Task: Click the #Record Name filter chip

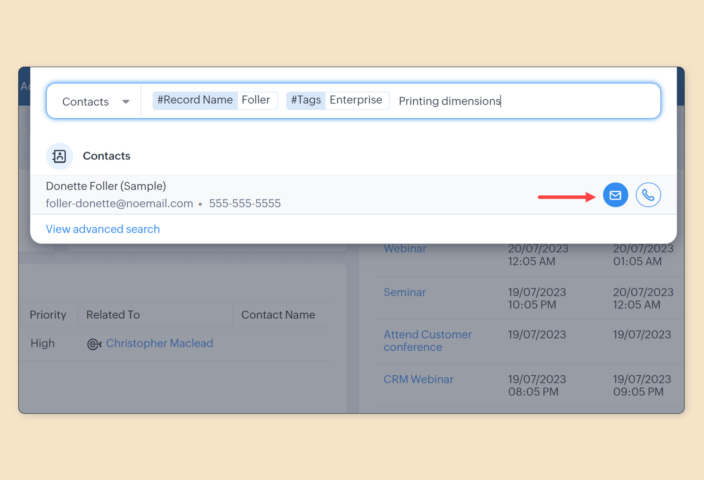Action: pyautogui.click(x=195, y=100)
